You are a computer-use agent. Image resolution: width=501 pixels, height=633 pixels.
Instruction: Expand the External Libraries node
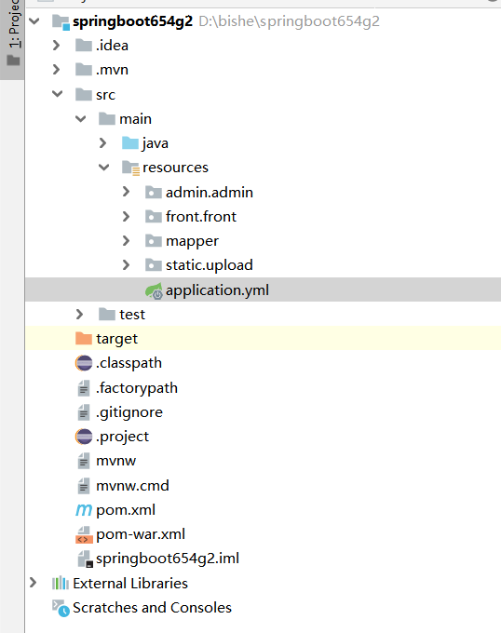click(x=34, y=583)
